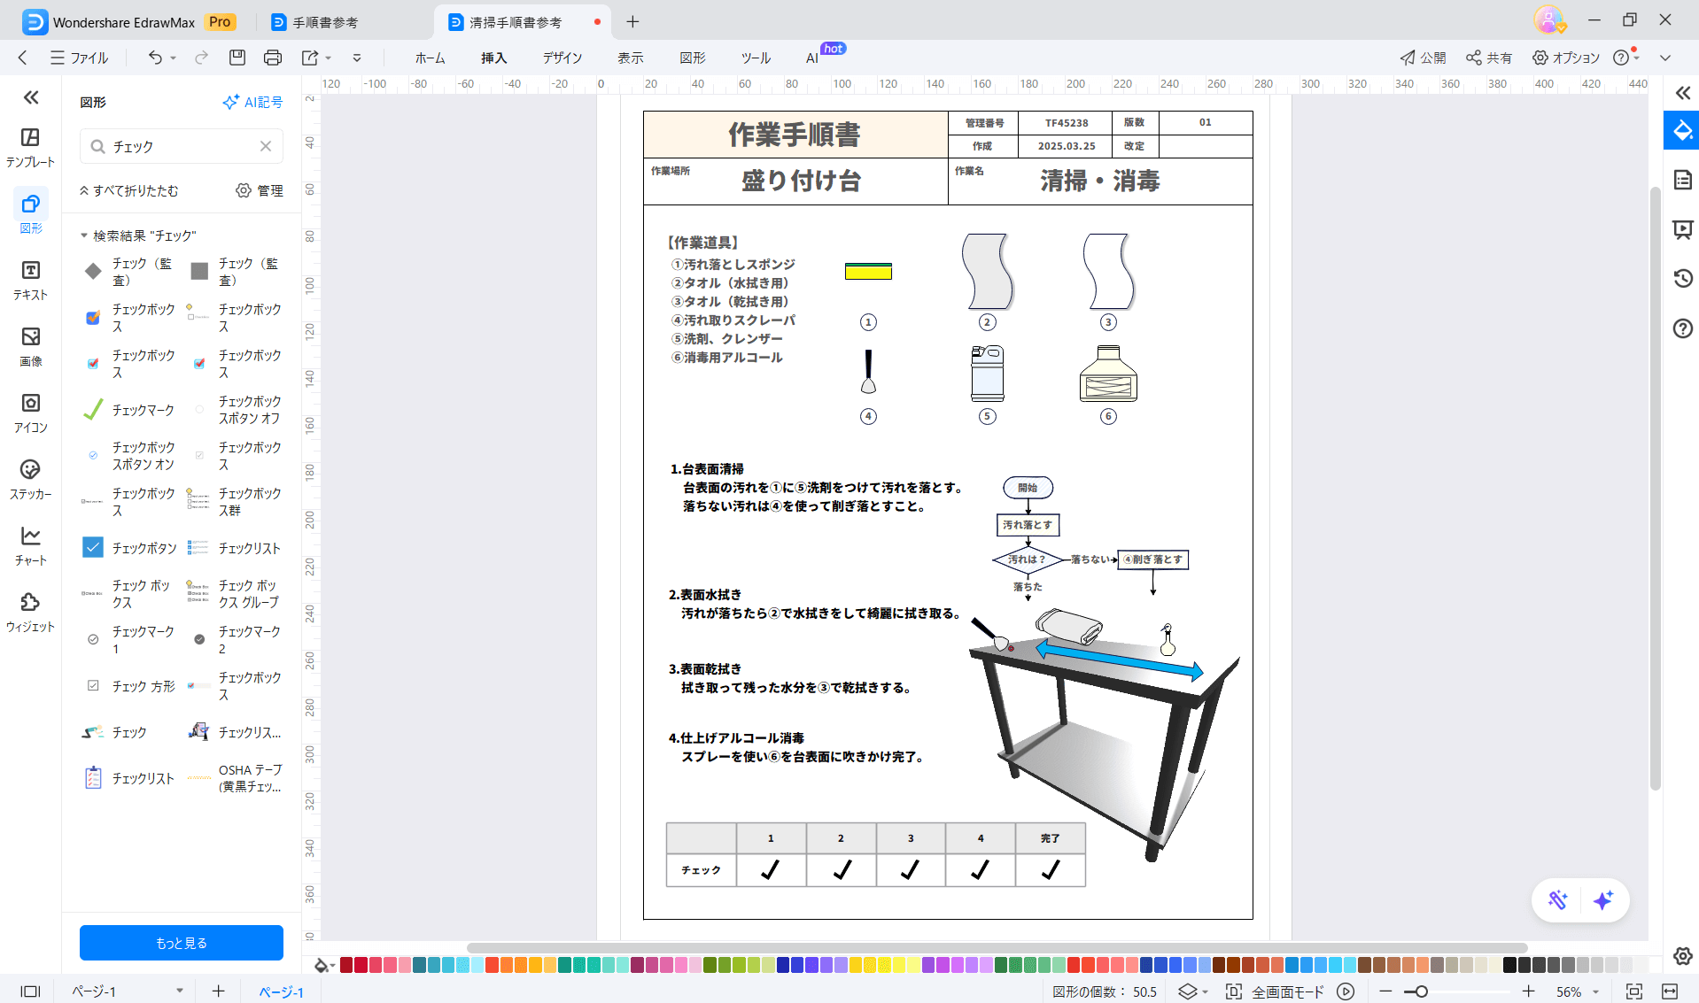Open the help question mark in the right sidebar
The image size is (1699, 1003).
coord(1682,328)
